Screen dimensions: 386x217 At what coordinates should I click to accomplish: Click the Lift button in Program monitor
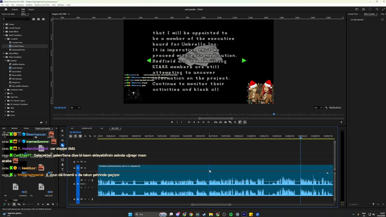216,122
